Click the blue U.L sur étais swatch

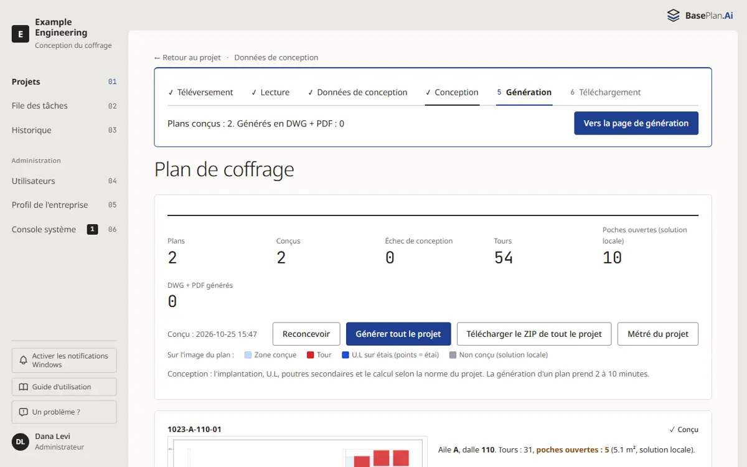click(x=345, y=355)
